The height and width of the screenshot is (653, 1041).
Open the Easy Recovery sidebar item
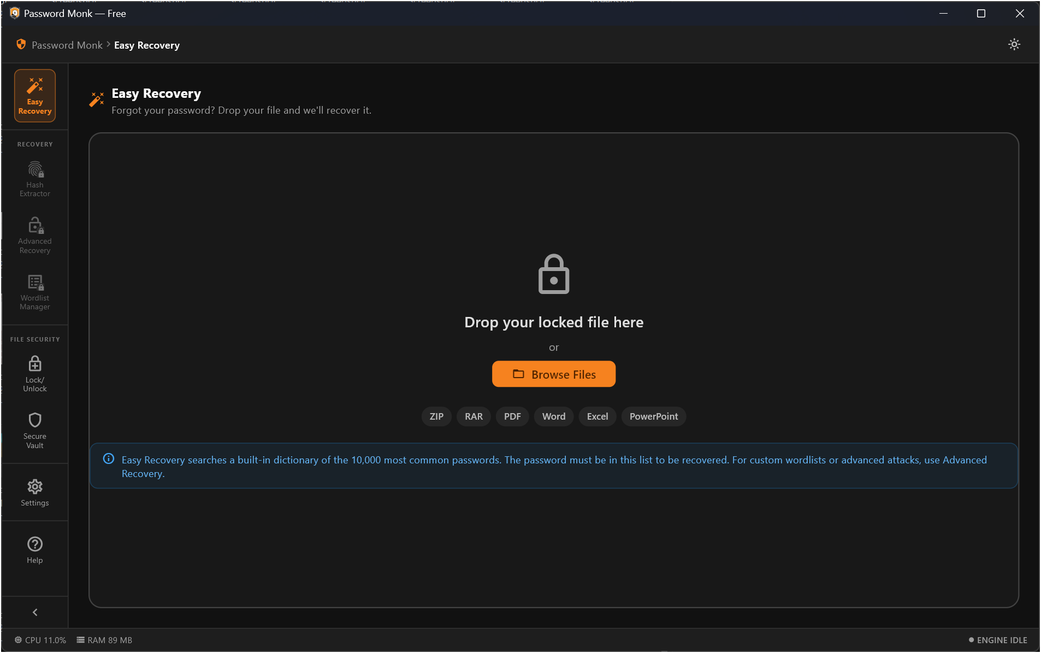[35, 96]
